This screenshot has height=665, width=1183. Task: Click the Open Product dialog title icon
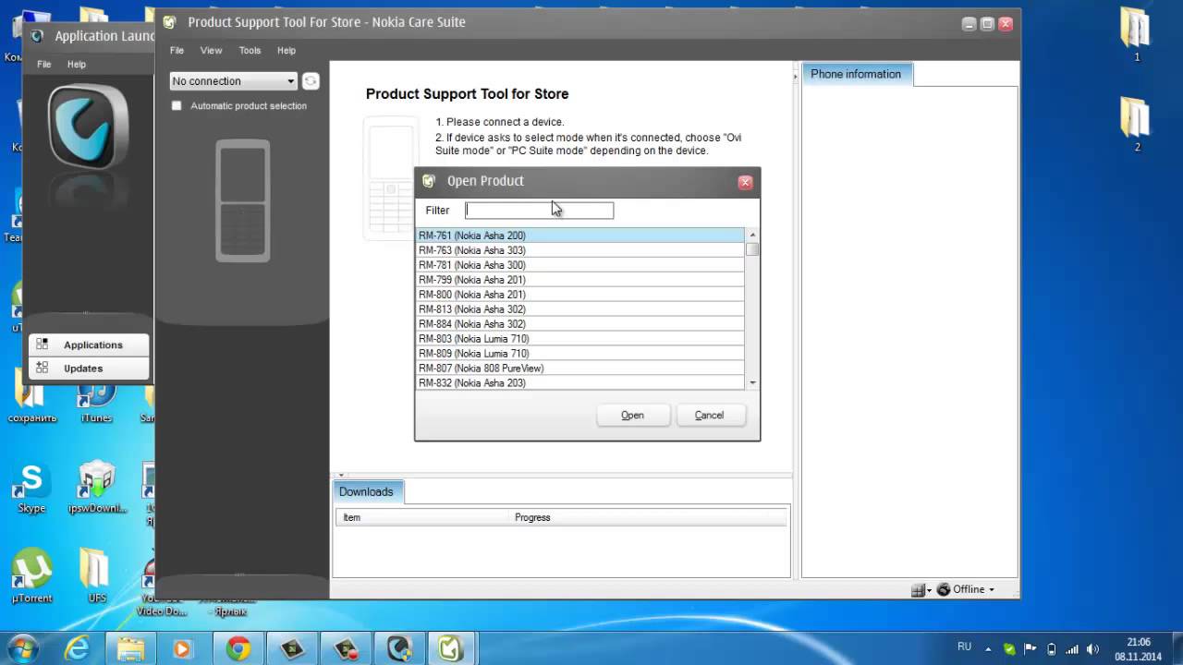click(x=429, y=181)
